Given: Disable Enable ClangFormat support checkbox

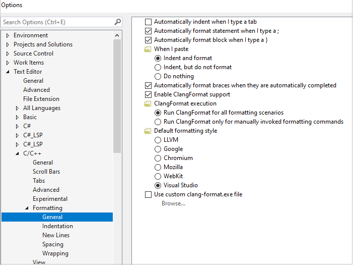Looking at the screenshot, I should pos(148,94).
